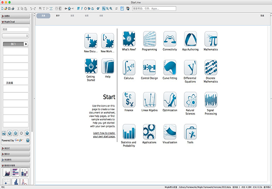Open the Curve Fitting icon
272x189 pixels.
point(170,68)
